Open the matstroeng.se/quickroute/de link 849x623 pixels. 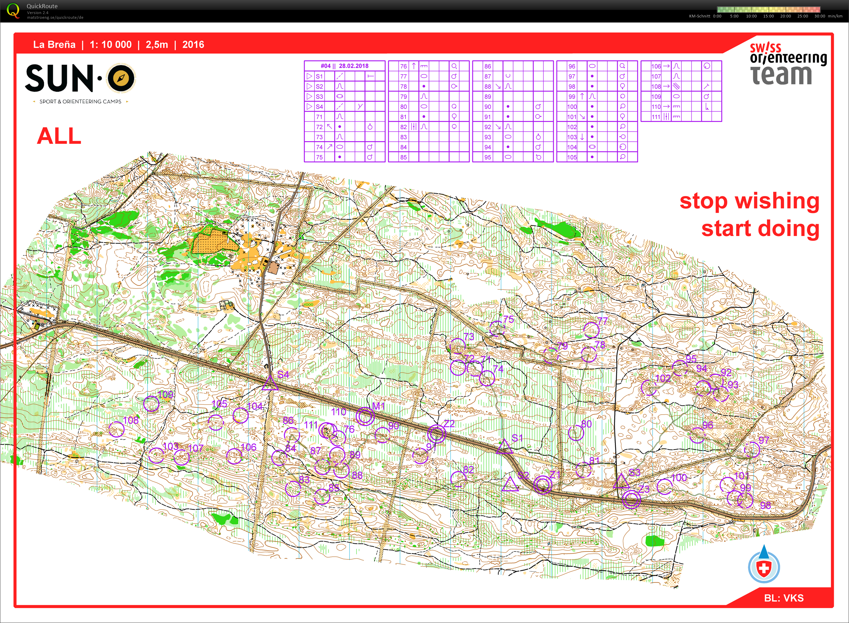pyautogui.click(x=55, y=17)
